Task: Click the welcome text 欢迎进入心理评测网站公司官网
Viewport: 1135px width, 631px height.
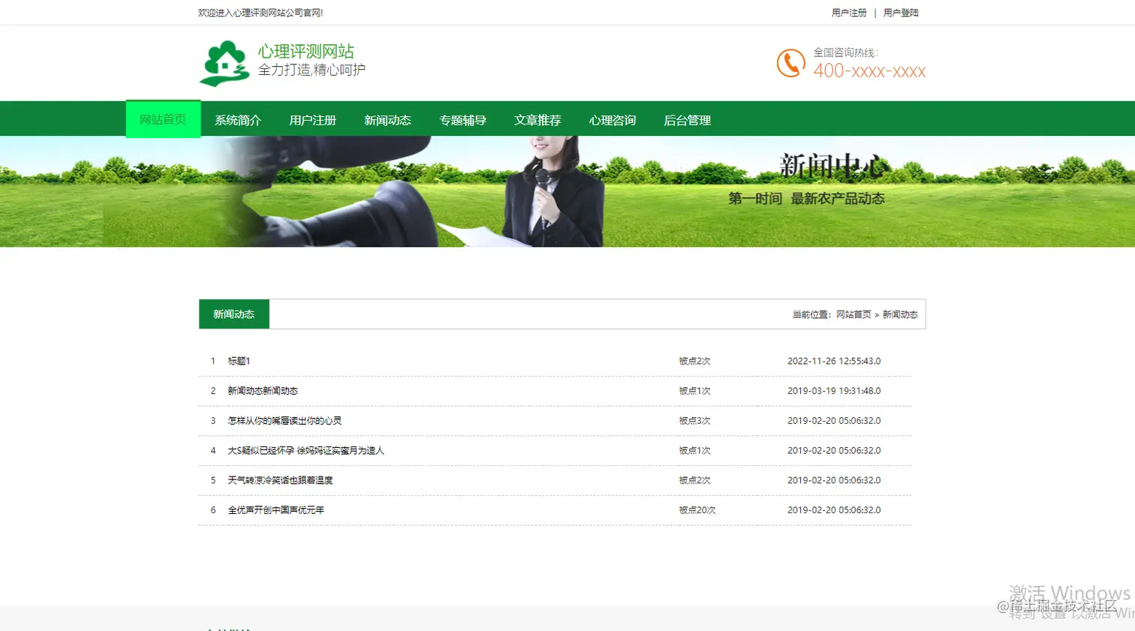Action: [x=260, y=13]
